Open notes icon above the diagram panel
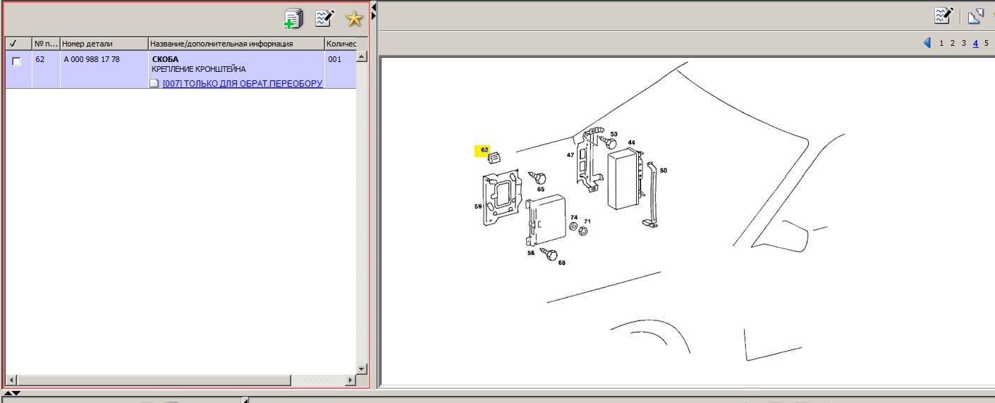 pos(944,15)
